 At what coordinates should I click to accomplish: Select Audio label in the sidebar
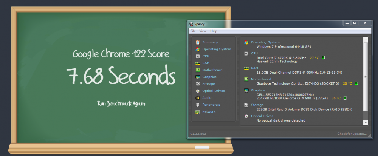(x=207, y=98)
